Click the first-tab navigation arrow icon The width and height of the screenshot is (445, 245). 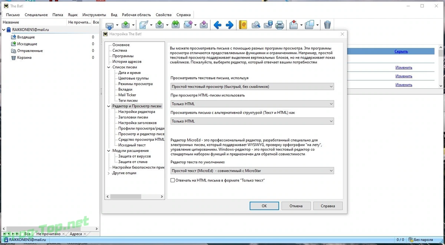(x=4, y=234)
